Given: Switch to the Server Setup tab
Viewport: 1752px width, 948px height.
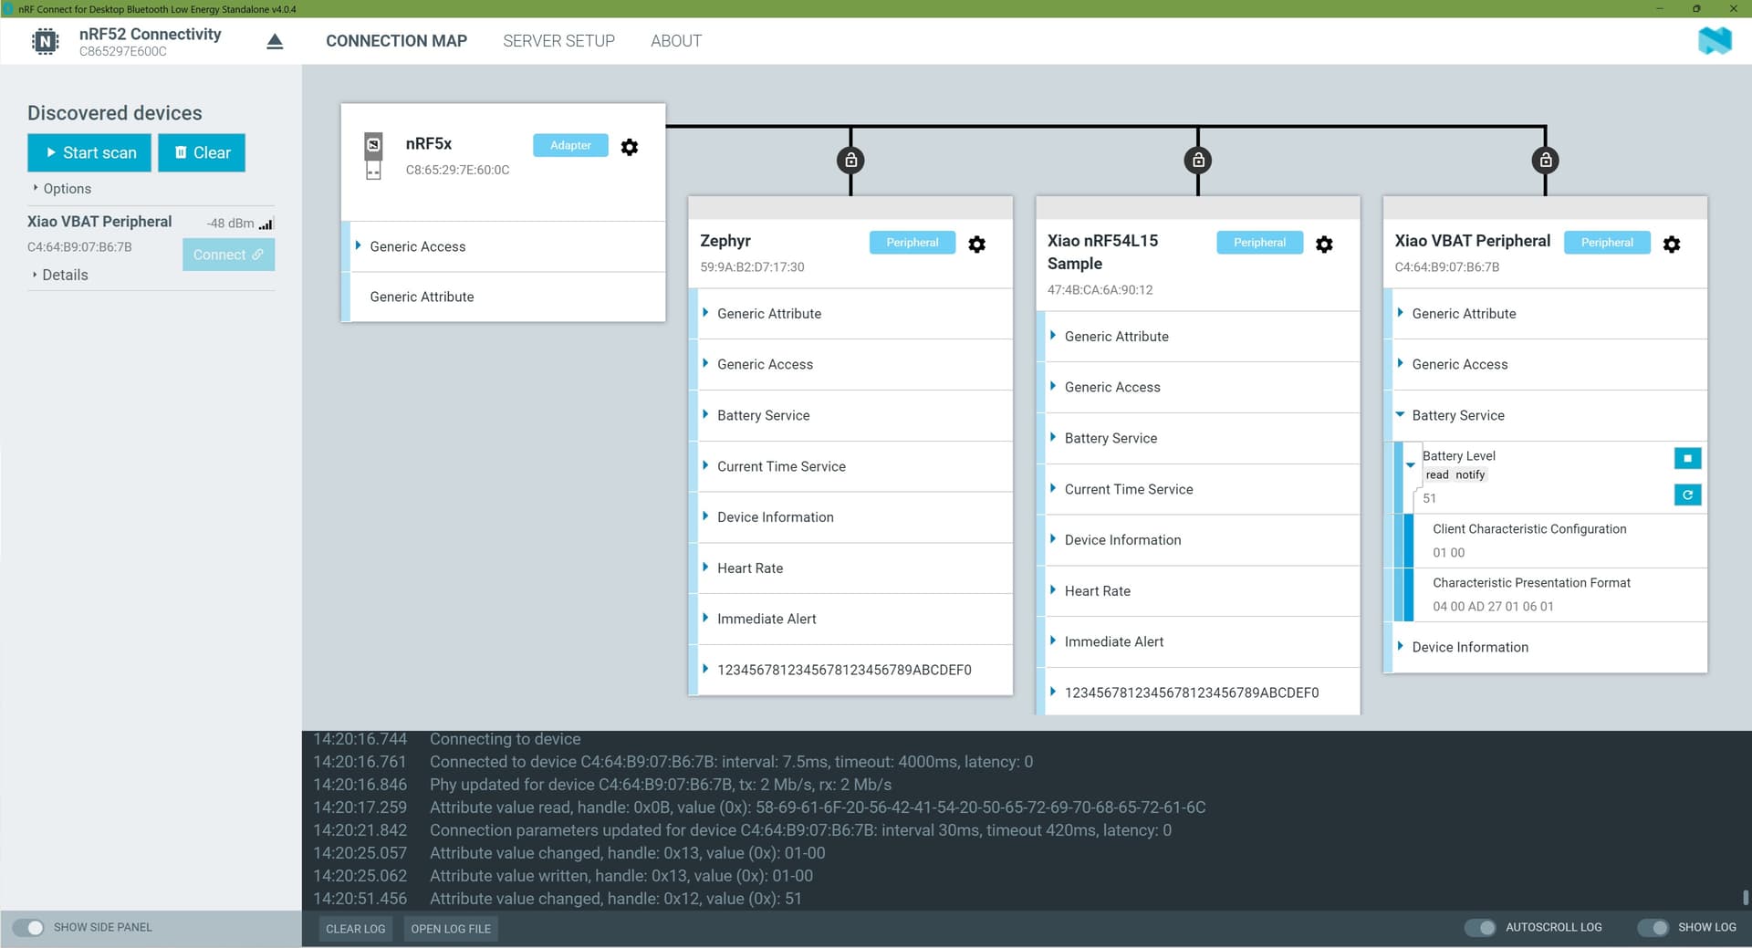Looking at the screenshot, I should [558, 41].
